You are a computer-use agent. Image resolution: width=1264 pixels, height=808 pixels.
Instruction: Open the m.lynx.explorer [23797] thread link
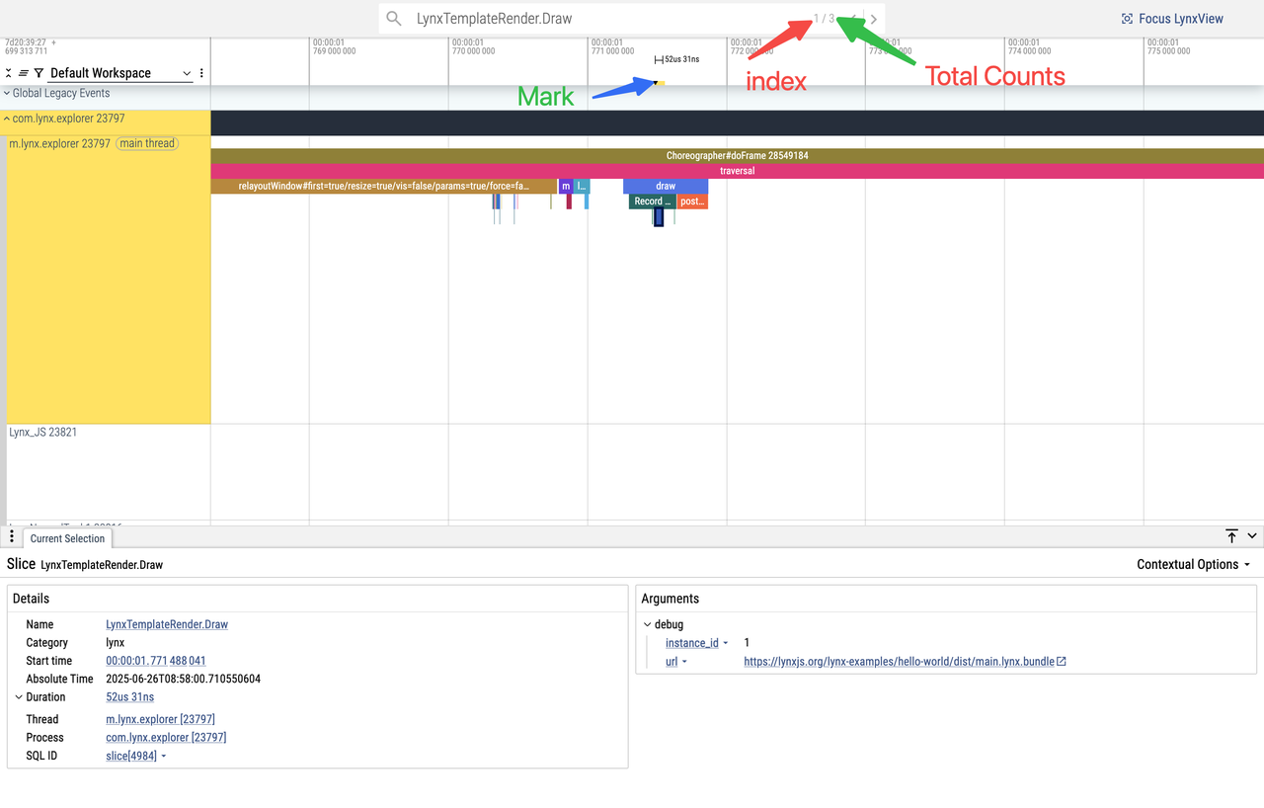pos(160,719)
